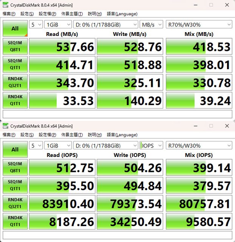Run all tests with All button in MB/s window
This screenshot has height=242, width=235.
pyautogui.click(x=15, y=28)
